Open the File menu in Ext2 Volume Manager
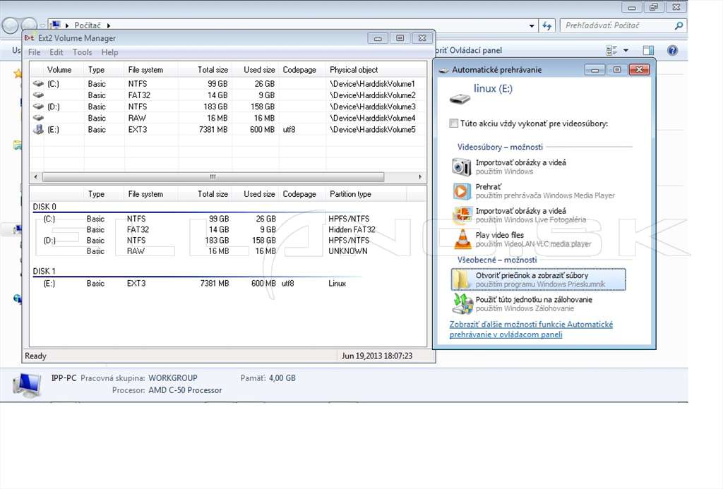The width and height of the screenshot is (723, 489). [34, 52]
